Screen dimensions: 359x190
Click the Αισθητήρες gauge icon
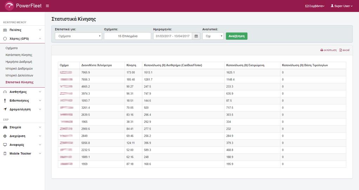tap(5, 92)
